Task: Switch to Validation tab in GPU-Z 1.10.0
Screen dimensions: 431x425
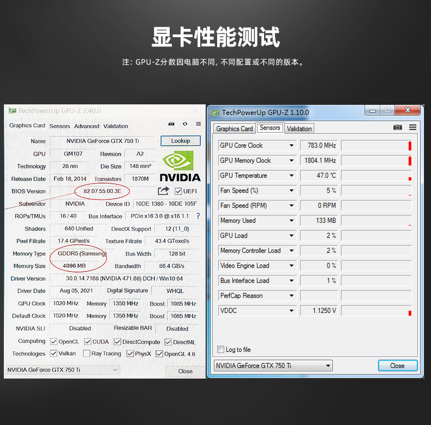Action: click(300, 128)
